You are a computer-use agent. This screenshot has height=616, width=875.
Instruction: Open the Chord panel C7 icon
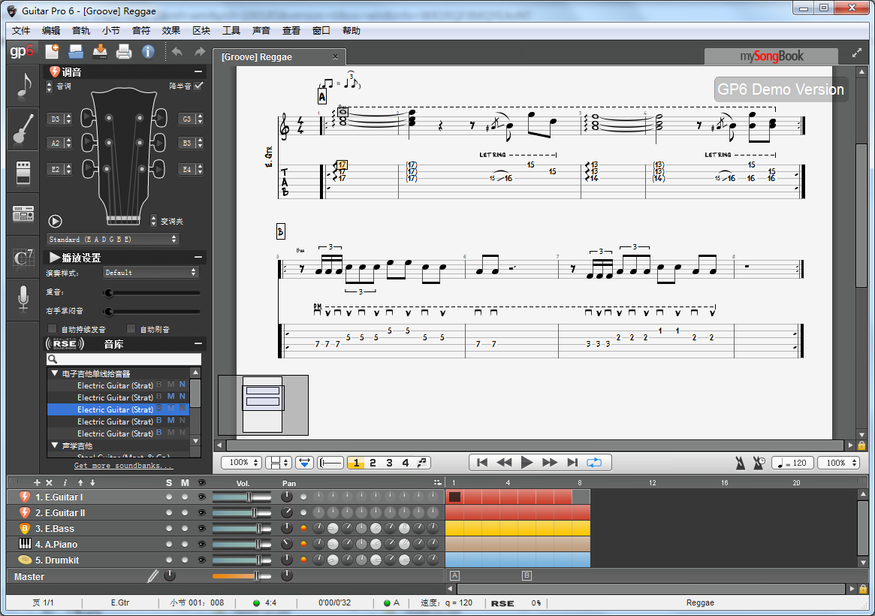point(23,257)
